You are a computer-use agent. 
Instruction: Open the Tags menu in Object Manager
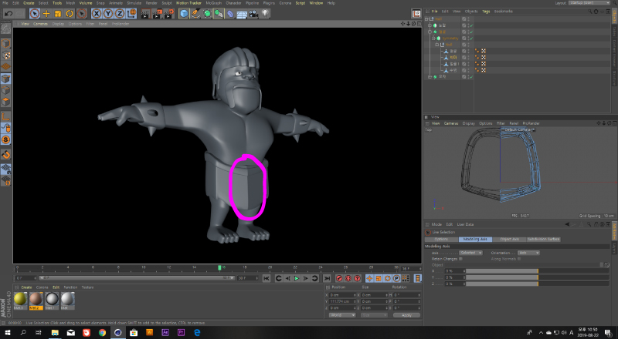(x=486, y=12)
